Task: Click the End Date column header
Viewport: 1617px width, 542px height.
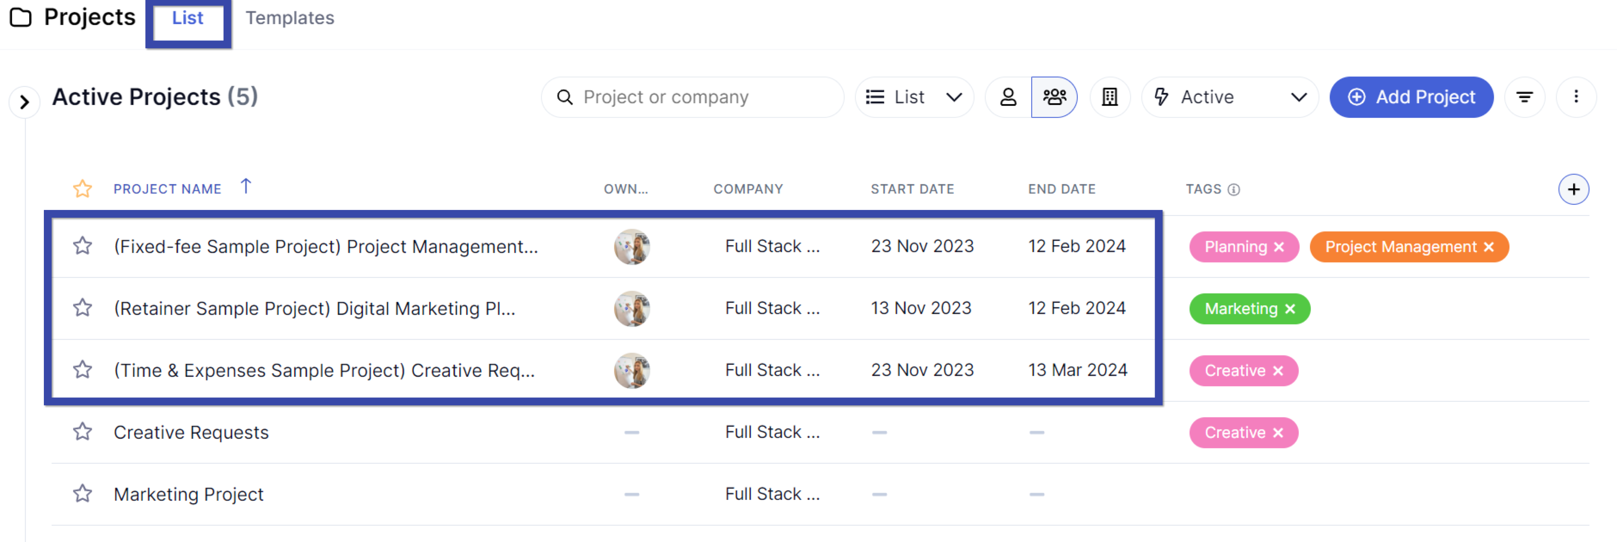Action: click(1061, 189)
